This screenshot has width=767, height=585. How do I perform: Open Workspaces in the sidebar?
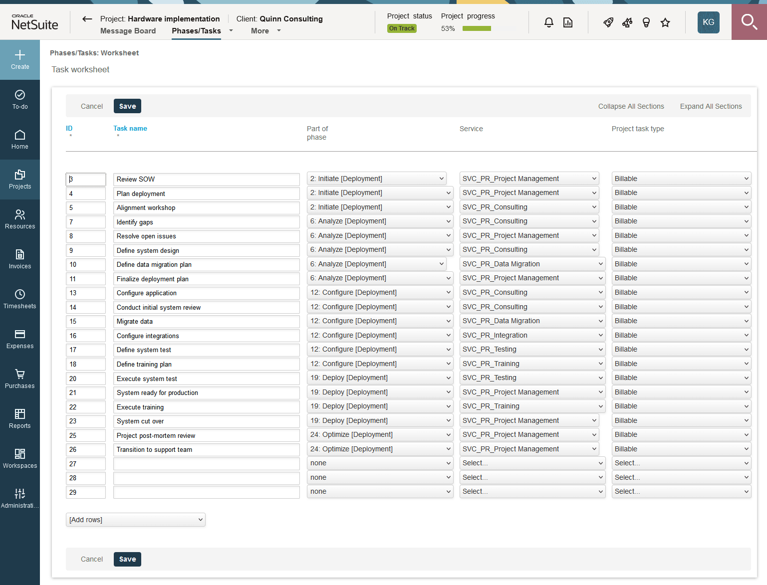point(20,459)
